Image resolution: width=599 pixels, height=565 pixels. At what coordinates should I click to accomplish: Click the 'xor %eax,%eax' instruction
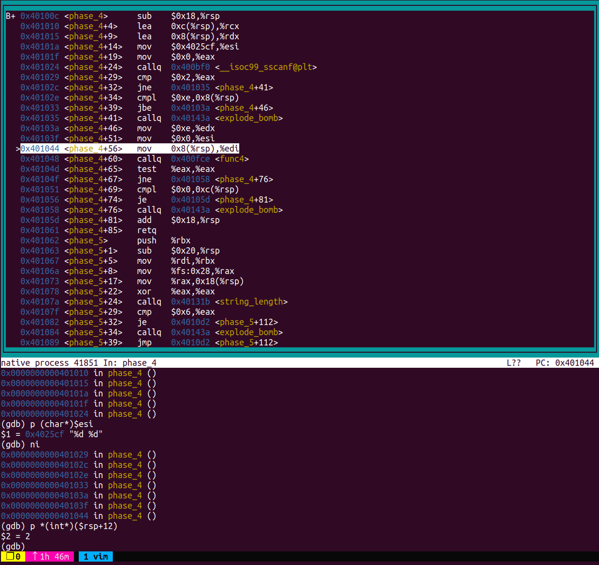tap(176, 291)
